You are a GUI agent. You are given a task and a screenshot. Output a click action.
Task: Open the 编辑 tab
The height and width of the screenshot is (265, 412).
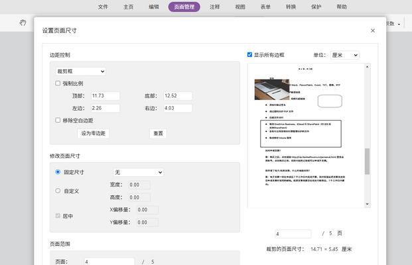point(154,7)
